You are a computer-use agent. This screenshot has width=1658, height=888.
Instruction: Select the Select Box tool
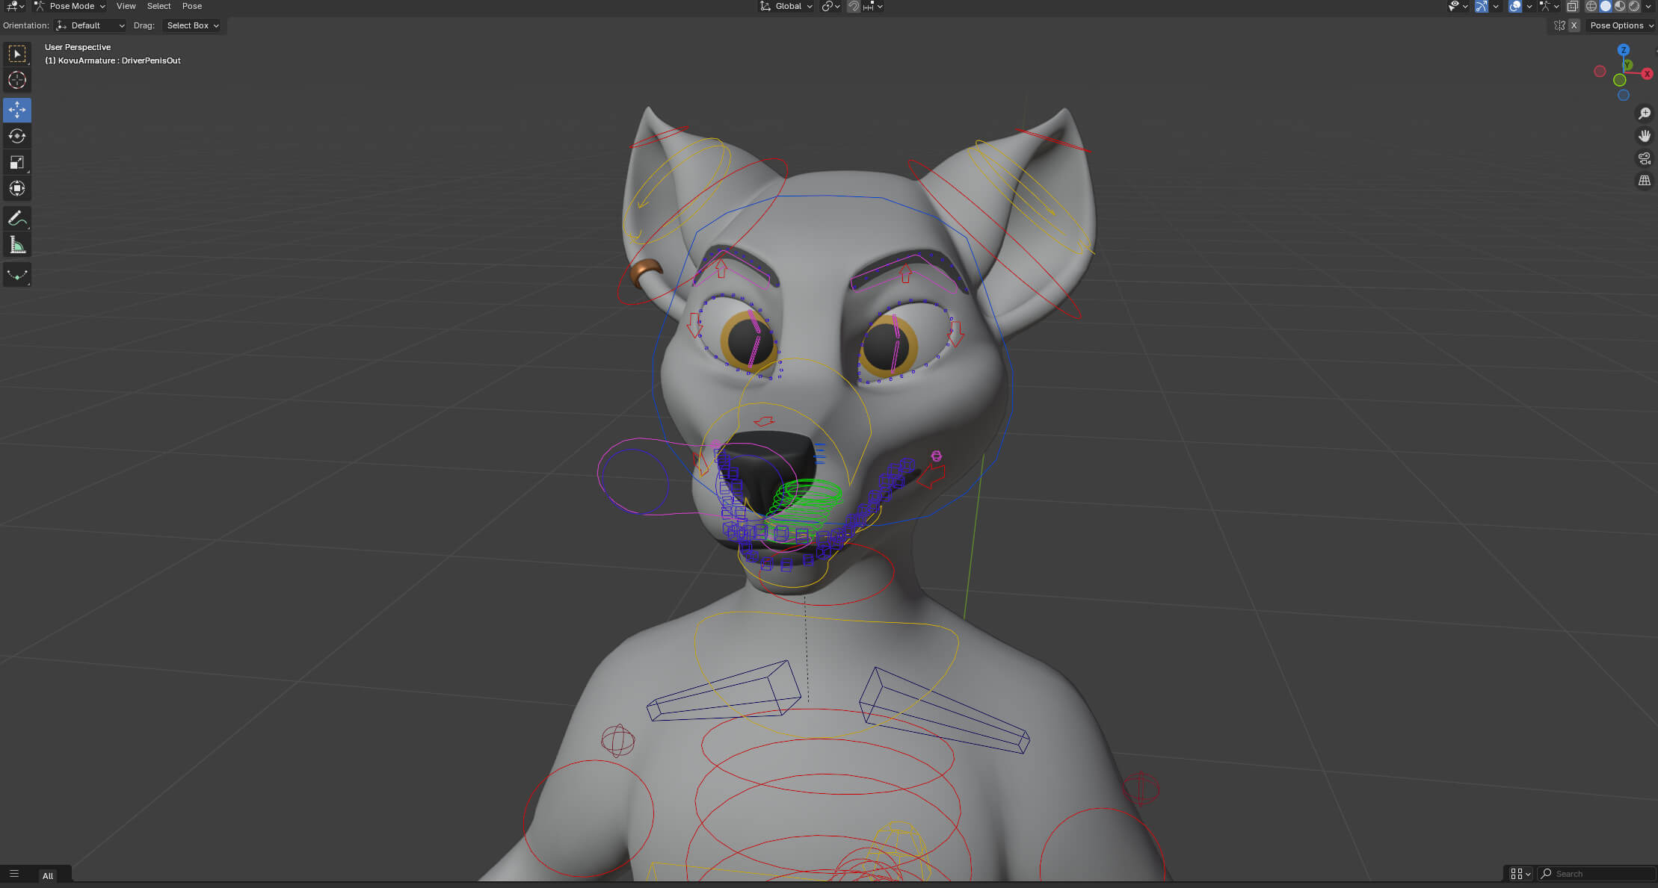point(16,54)
